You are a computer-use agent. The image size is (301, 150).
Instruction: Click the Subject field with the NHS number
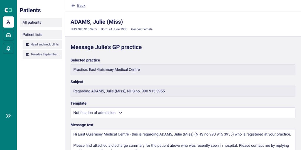183,91
